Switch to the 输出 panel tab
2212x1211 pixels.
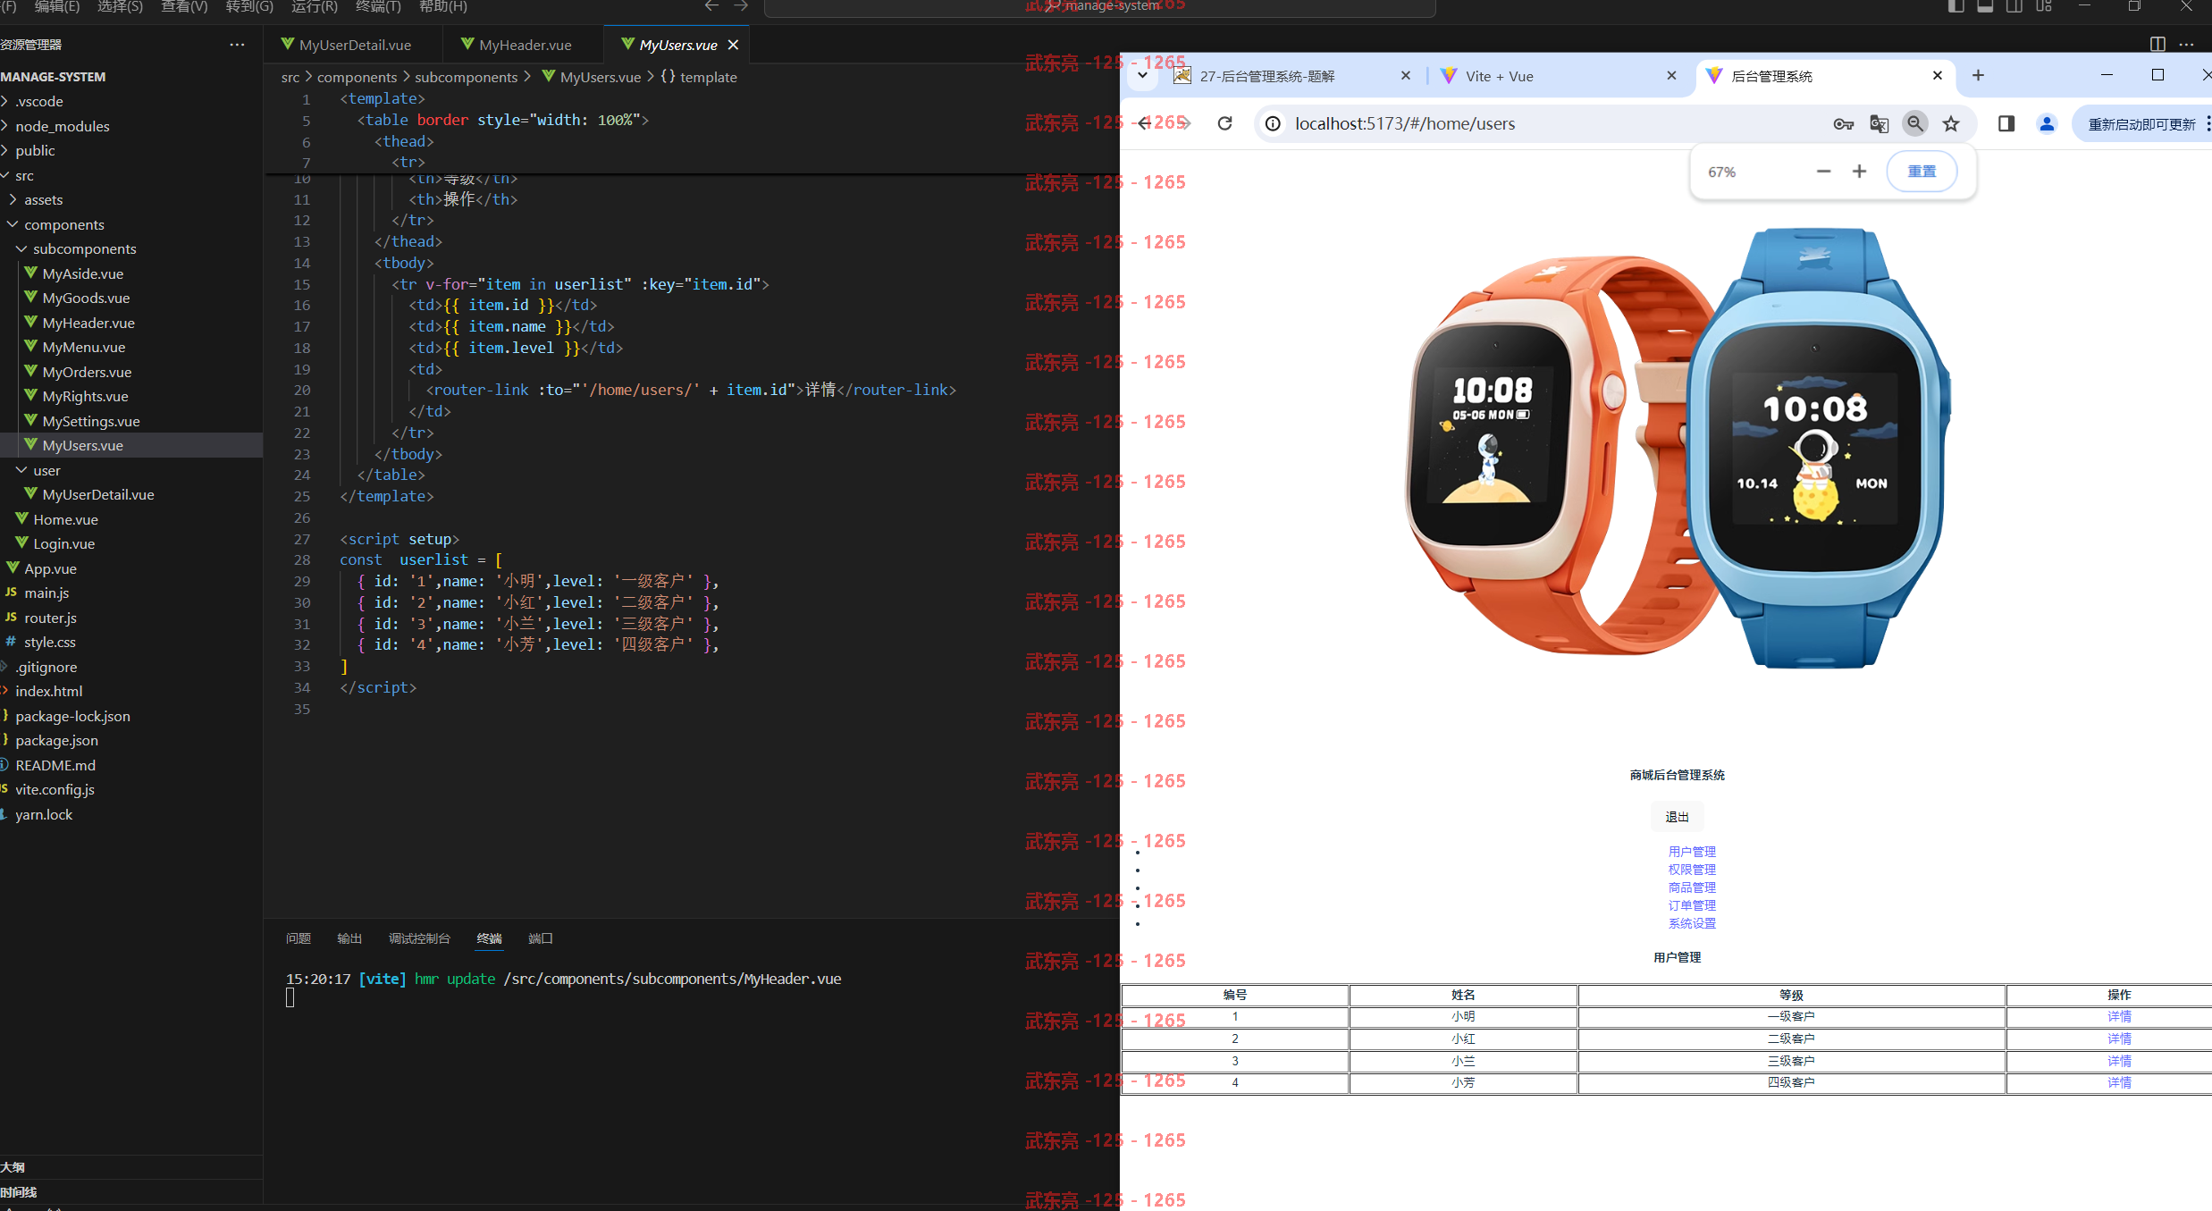(x=349, y=938)
